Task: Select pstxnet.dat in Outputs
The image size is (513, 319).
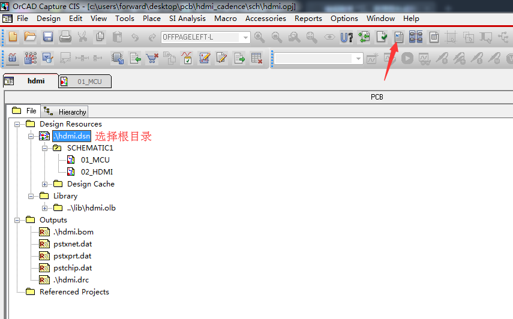Action: click(73, 244)
